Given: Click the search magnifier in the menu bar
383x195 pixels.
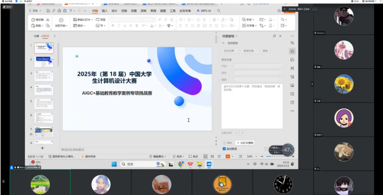Looking at the screenshot, I should coord(219,11).
